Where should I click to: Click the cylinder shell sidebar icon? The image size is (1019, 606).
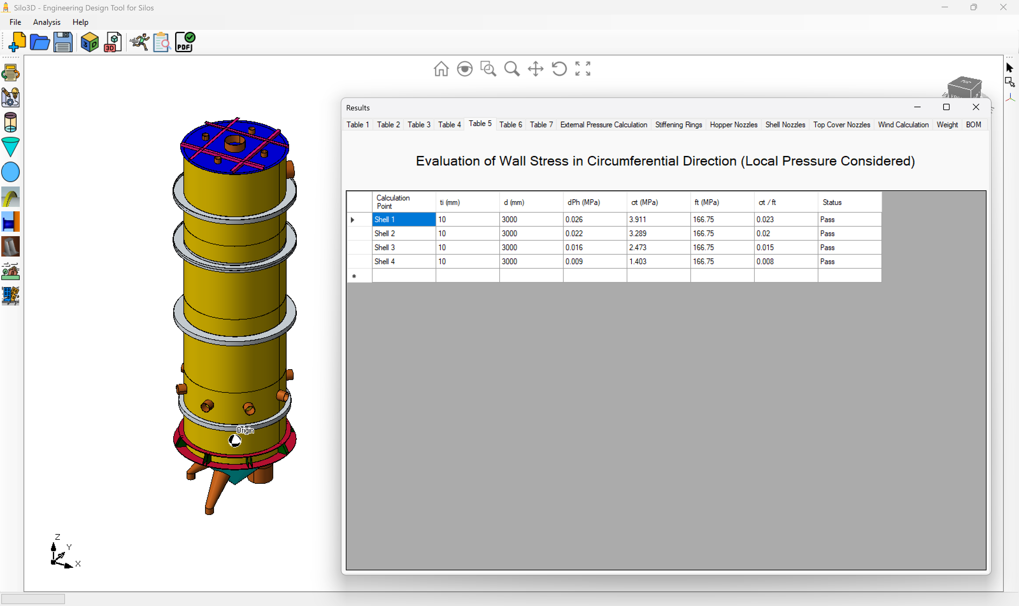tap(11, 122)
